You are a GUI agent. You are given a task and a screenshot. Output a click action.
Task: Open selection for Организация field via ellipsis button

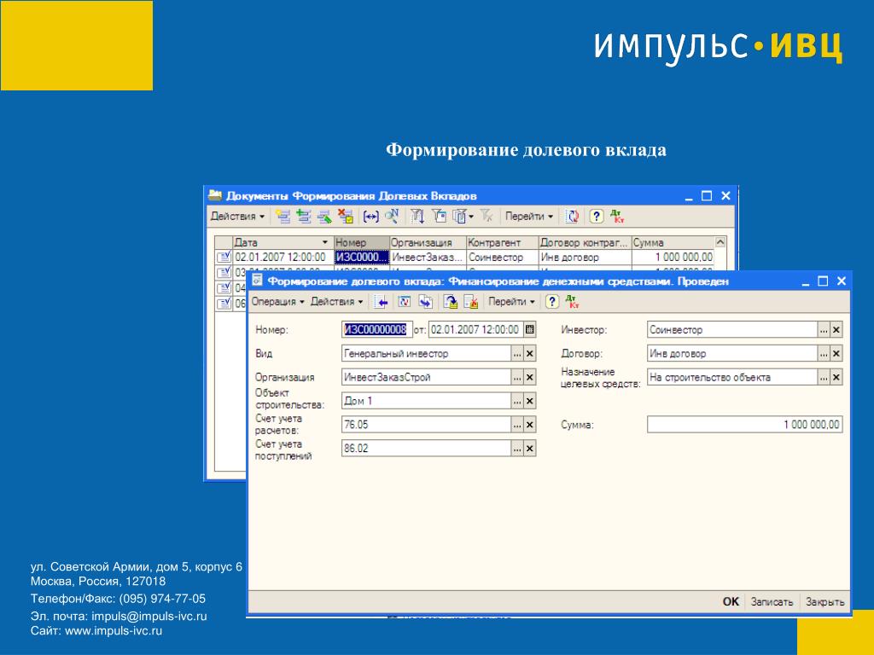[517, 378]
